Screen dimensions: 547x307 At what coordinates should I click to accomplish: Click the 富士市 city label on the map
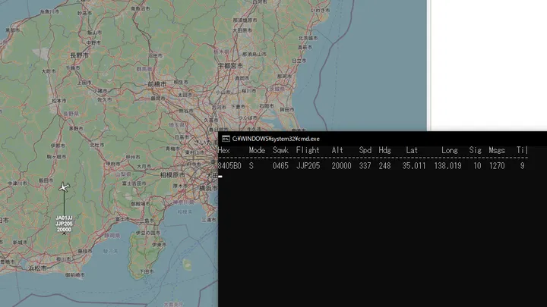coord(122,219)
